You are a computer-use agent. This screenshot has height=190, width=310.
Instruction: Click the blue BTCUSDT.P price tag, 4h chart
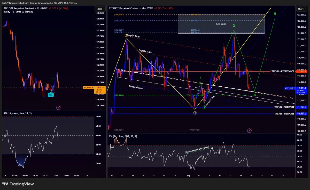click(290, 88)
